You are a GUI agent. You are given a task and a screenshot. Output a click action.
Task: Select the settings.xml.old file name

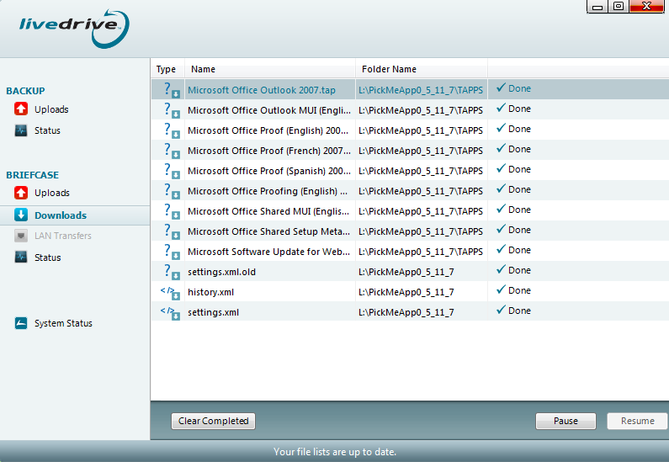pos(221,272)
